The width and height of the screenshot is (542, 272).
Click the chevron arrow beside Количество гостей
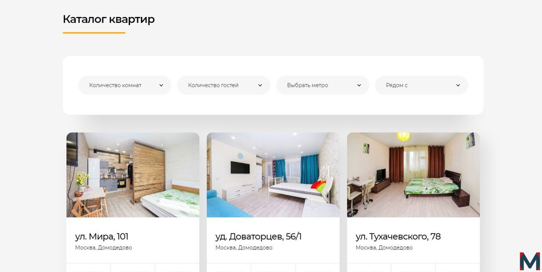[x=260, y=85]
